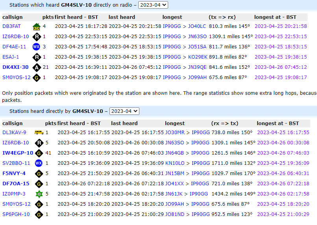This screenshot has height=225, width=317.
Task: Click the R diamond icon next to ESAJ-1
Action: click(36, 57)
